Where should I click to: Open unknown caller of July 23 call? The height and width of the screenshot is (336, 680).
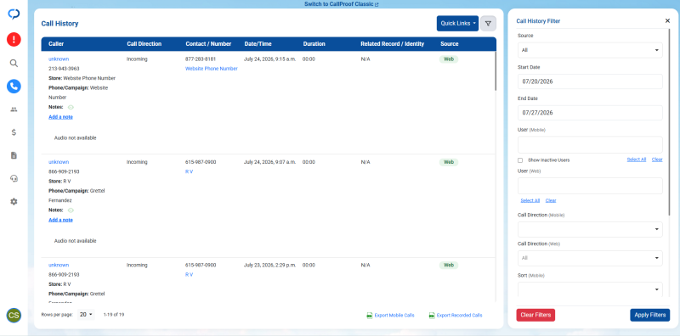(59, 265)
